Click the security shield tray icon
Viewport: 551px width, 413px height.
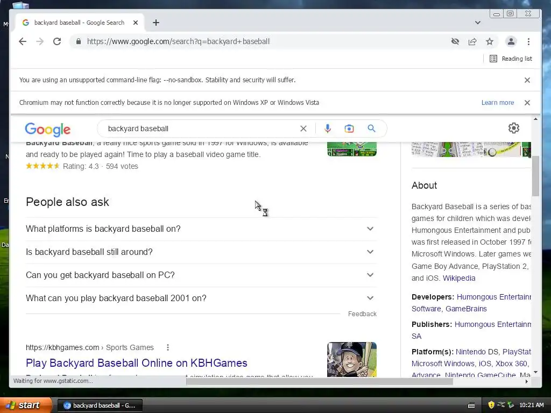click(x=491, y=405)
